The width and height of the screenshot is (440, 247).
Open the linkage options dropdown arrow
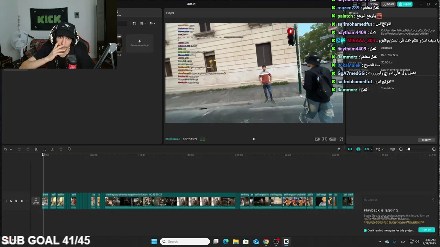pyautogui.click(x=371, y=149)
